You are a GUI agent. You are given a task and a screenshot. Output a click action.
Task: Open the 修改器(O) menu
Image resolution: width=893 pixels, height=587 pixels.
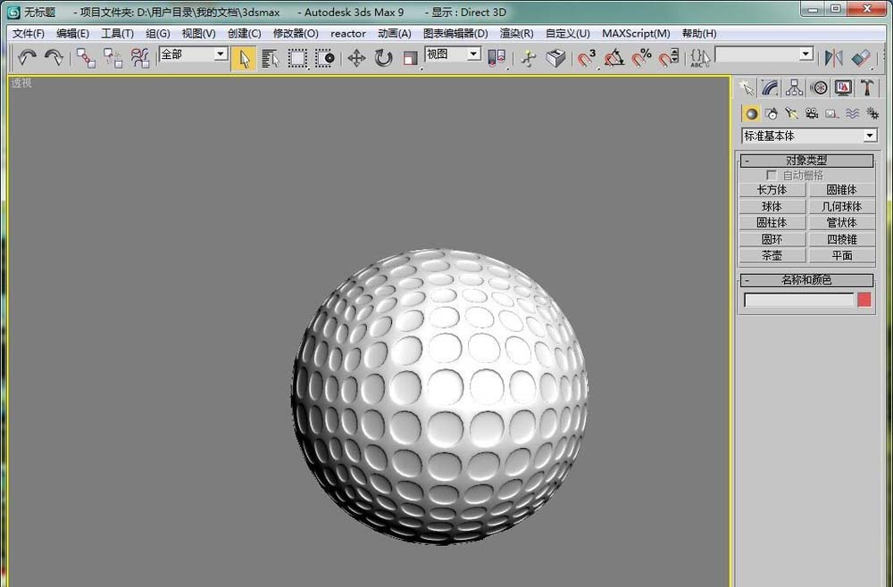click(x=296, y=33)
